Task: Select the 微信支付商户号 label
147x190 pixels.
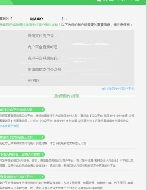Action: click(x=41, y=36)
